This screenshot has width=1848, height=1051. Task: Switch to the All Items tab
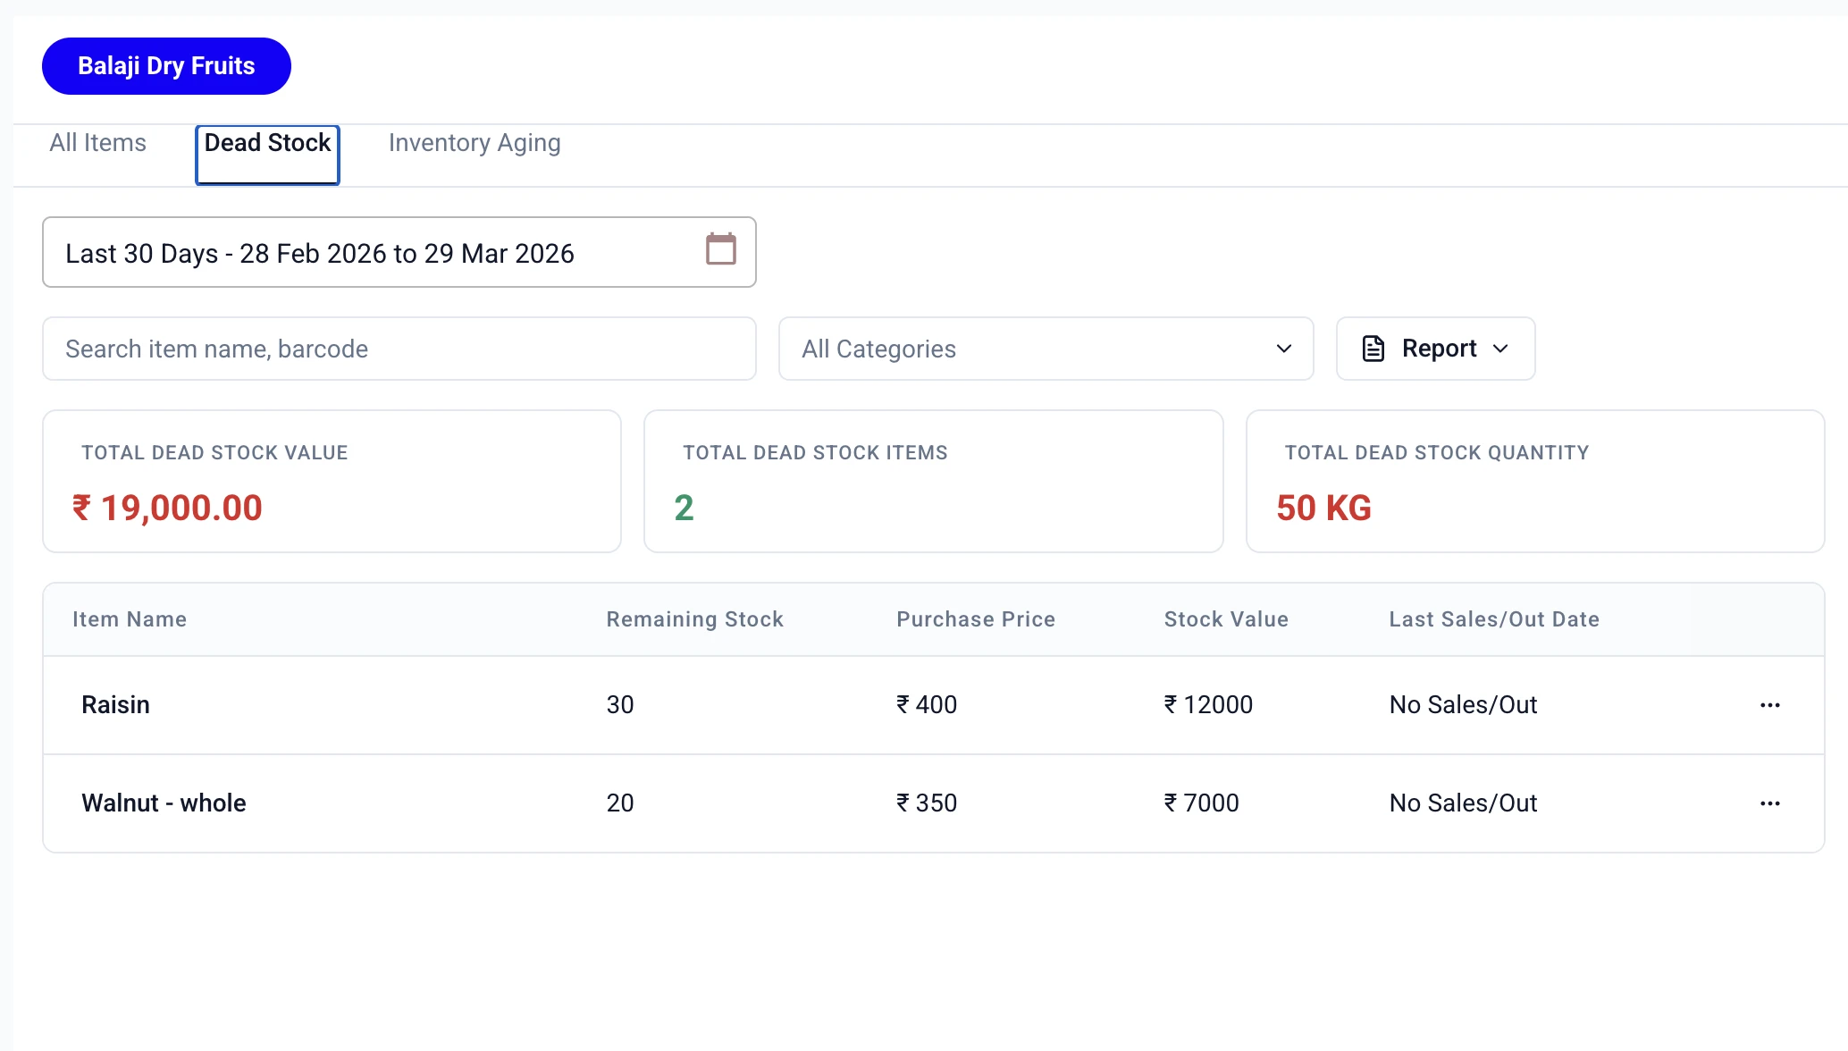[97, 143]
